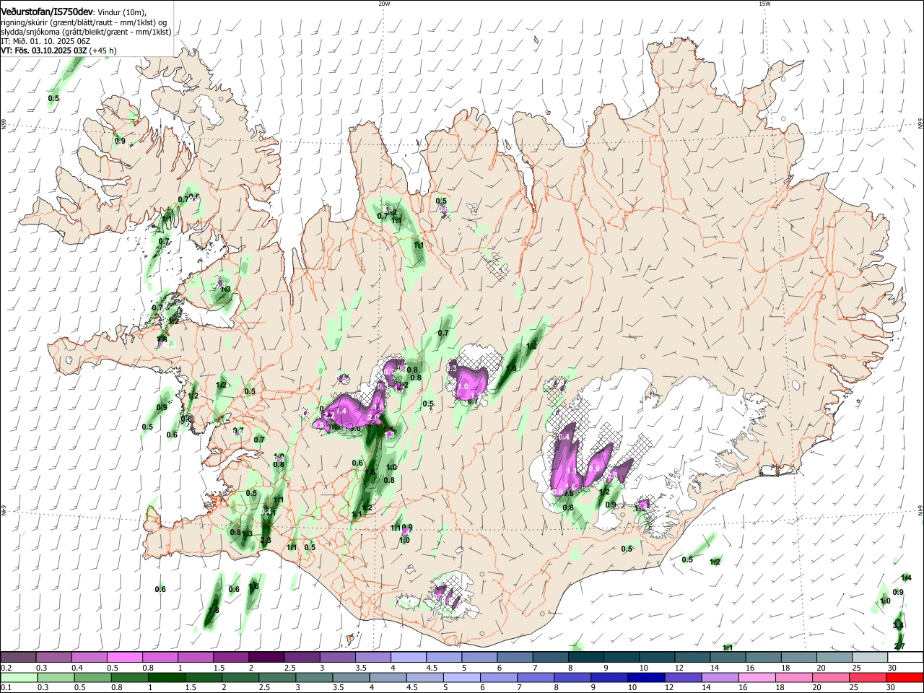
Task: Select the red 25–30 rain swatch
Action: pos(868,678)
